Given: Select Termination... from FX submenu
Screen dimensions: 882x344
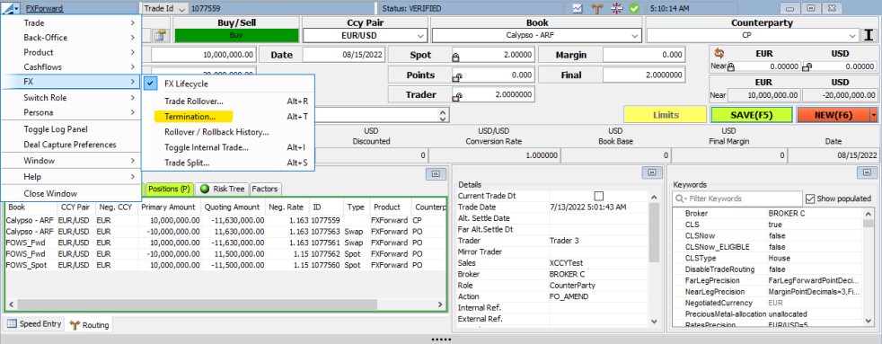Looking at the screenshot, I should point(228,117).
